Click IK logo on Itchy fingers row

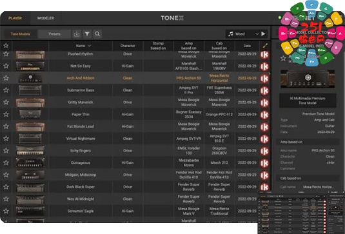tap(264, 151)
